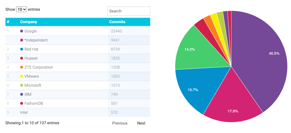291x133 pixels.
Task: Select the 40.5% purple pie slice
Action: (x=265, y=58)
